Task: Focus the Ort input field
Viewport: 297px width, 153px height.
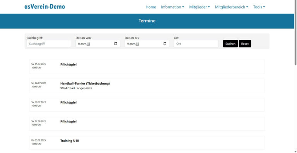Action: (x=196, y=44)
